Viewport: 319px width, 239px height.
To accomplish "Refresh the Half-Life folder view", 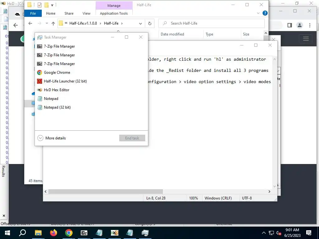I will [x=150, y=24].
